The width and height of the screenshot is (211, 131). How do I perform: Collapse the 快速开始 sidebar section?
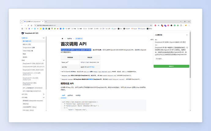tap(44, 38)
